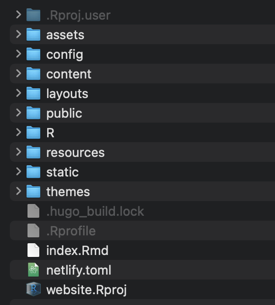
Task: Expand the resources folder chevron
Action: [x=19, y=152]
